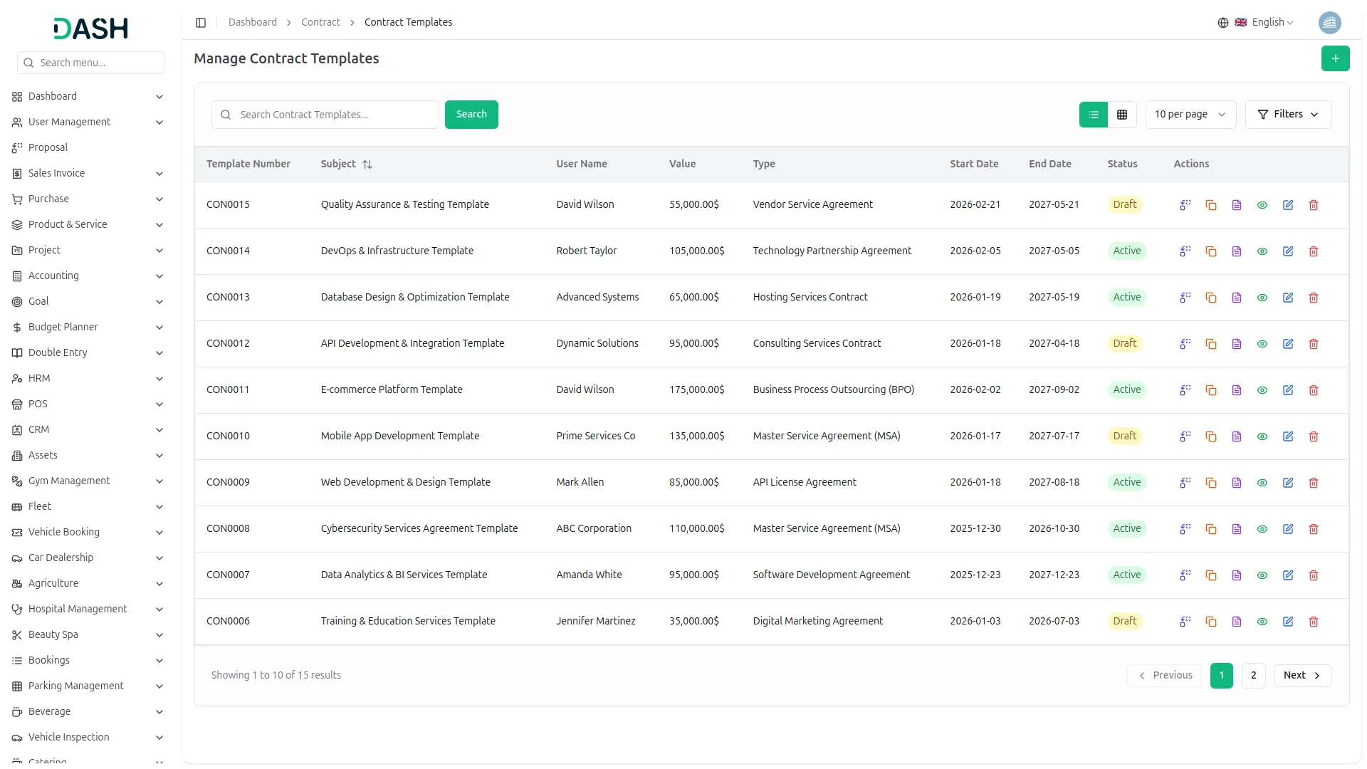
Task: View document details for CON0013 template
Action: click(x=1236, y=298)
